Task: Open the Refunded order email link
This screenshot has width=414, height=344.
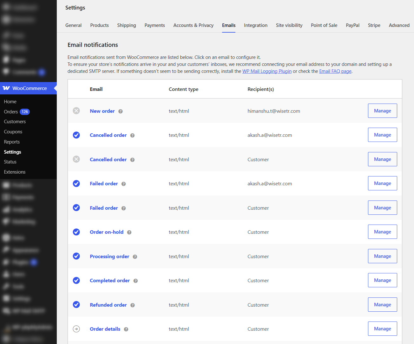Action: pyautogui.click(x=108, y=305)
